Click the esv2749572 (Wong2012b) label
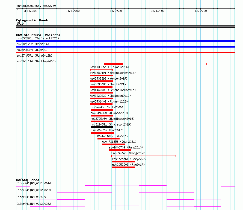 click(x=129, y=153)
